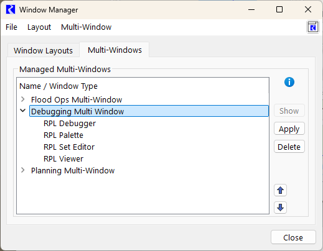The image size is (323, 251).
Task: Open the File menu
Action: click(11, 27)
